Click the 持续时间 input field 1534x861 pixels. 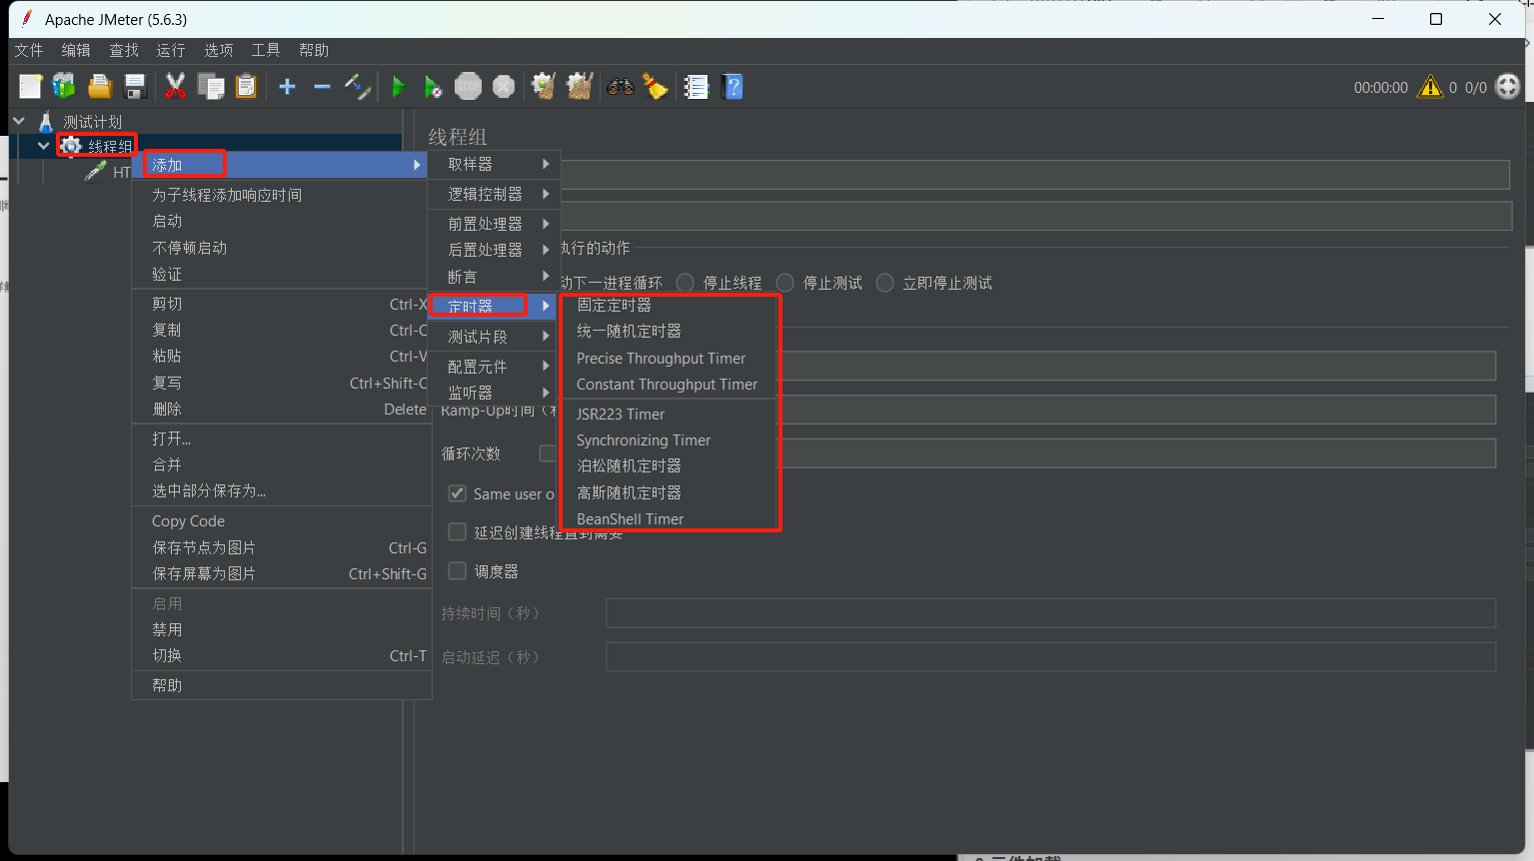point(1050,613)
